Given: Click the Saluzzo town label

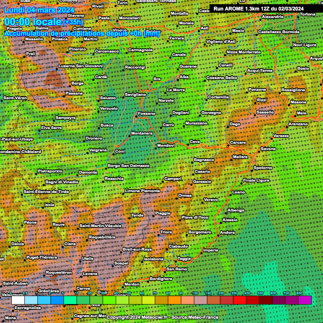Looking at the screenshot, I should [108, 98].
